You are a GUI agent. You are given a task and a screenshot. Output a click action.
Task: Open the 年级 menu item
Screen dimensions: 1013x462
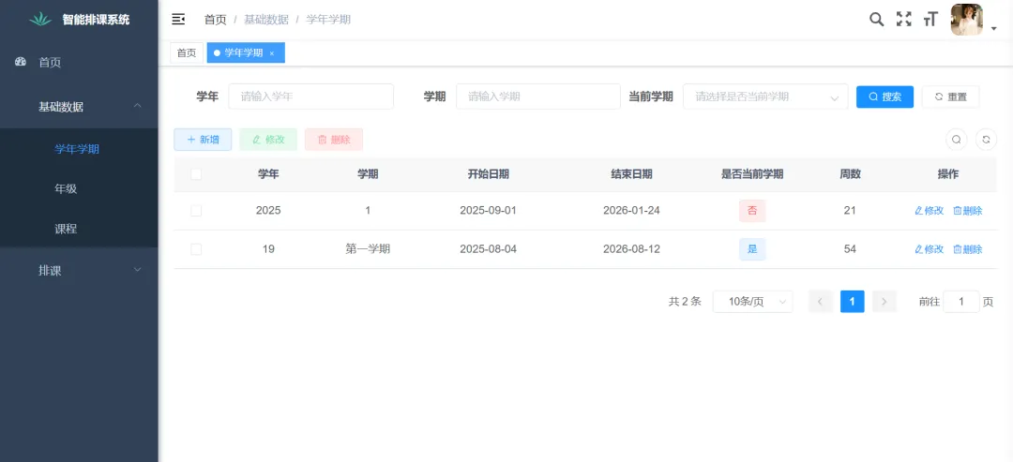tap(66, 188)
